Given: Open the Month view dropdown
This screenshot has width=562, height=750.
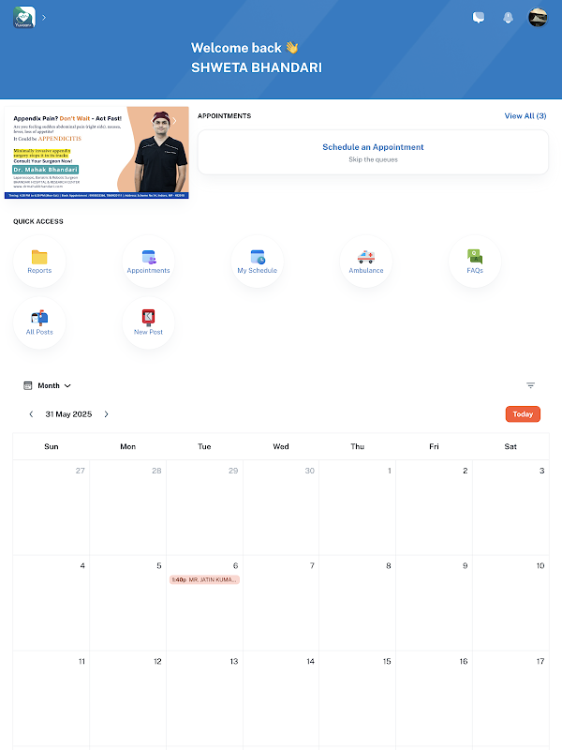Looking at the screenshot, I should coord(54,385).
